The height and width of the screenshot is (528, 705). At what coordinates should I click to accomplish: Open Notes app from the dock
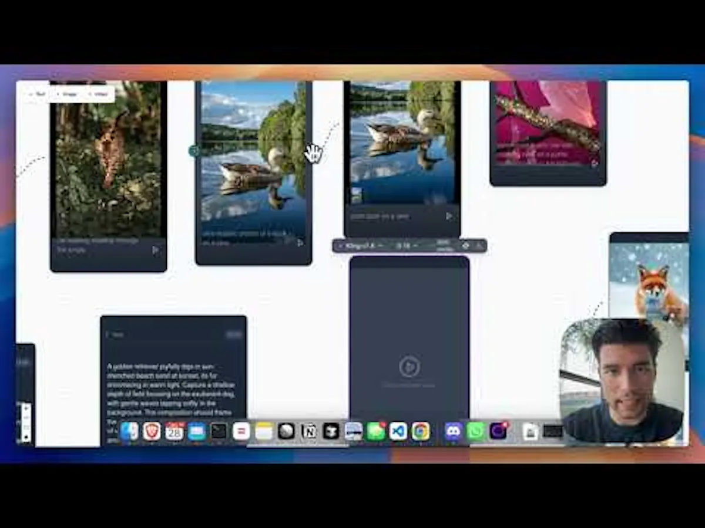pos(264,431)
